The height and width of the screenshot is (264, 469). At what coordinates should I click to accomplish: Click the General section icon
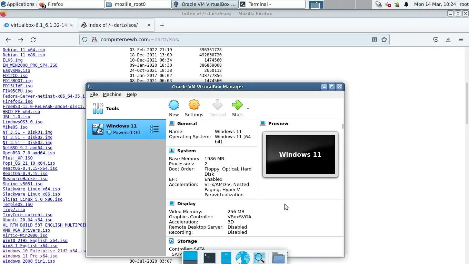[171, 123]
